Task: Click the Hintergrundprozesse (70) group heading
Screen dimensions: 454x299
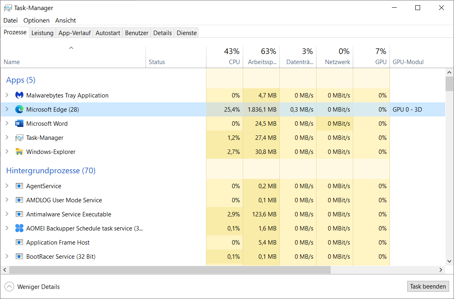Action: pos(51,170)
